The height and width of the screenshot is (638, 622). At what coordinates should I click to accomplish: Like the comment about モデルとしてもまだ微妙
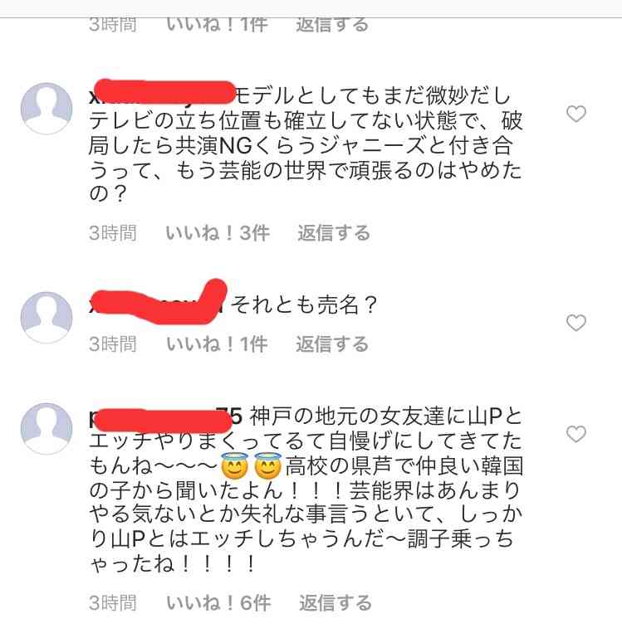tap(576, 114)
